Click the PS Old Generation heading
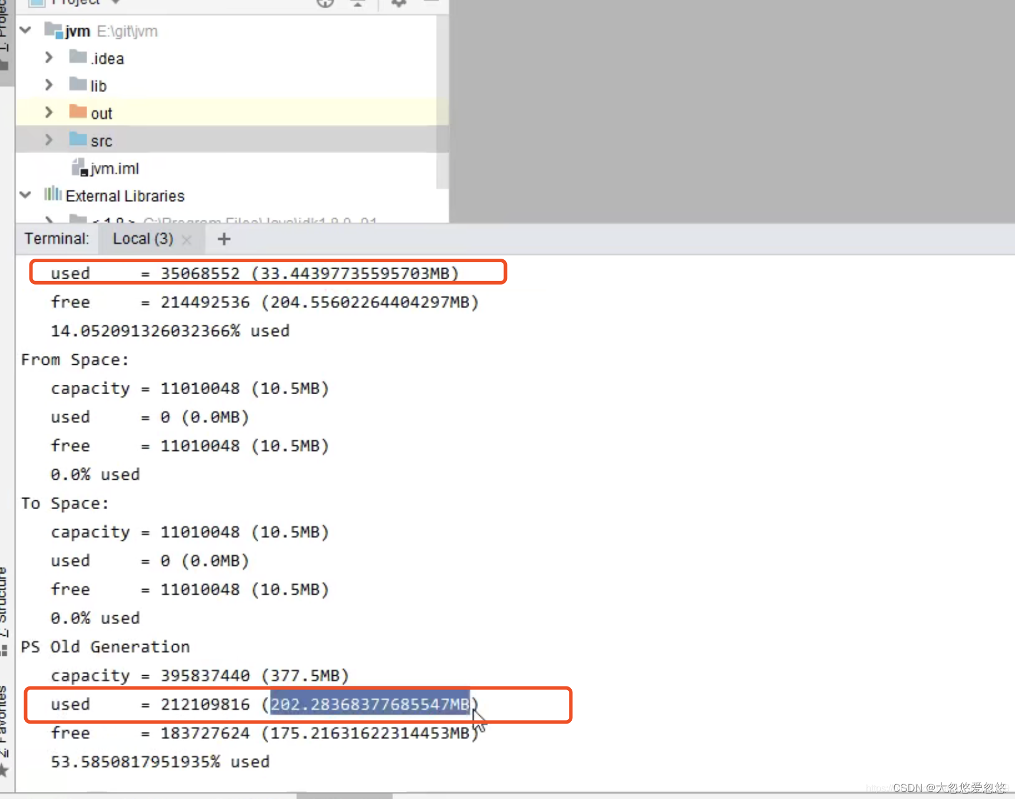This screenshot has height=799, width=1015. click(x=106, y=647)
